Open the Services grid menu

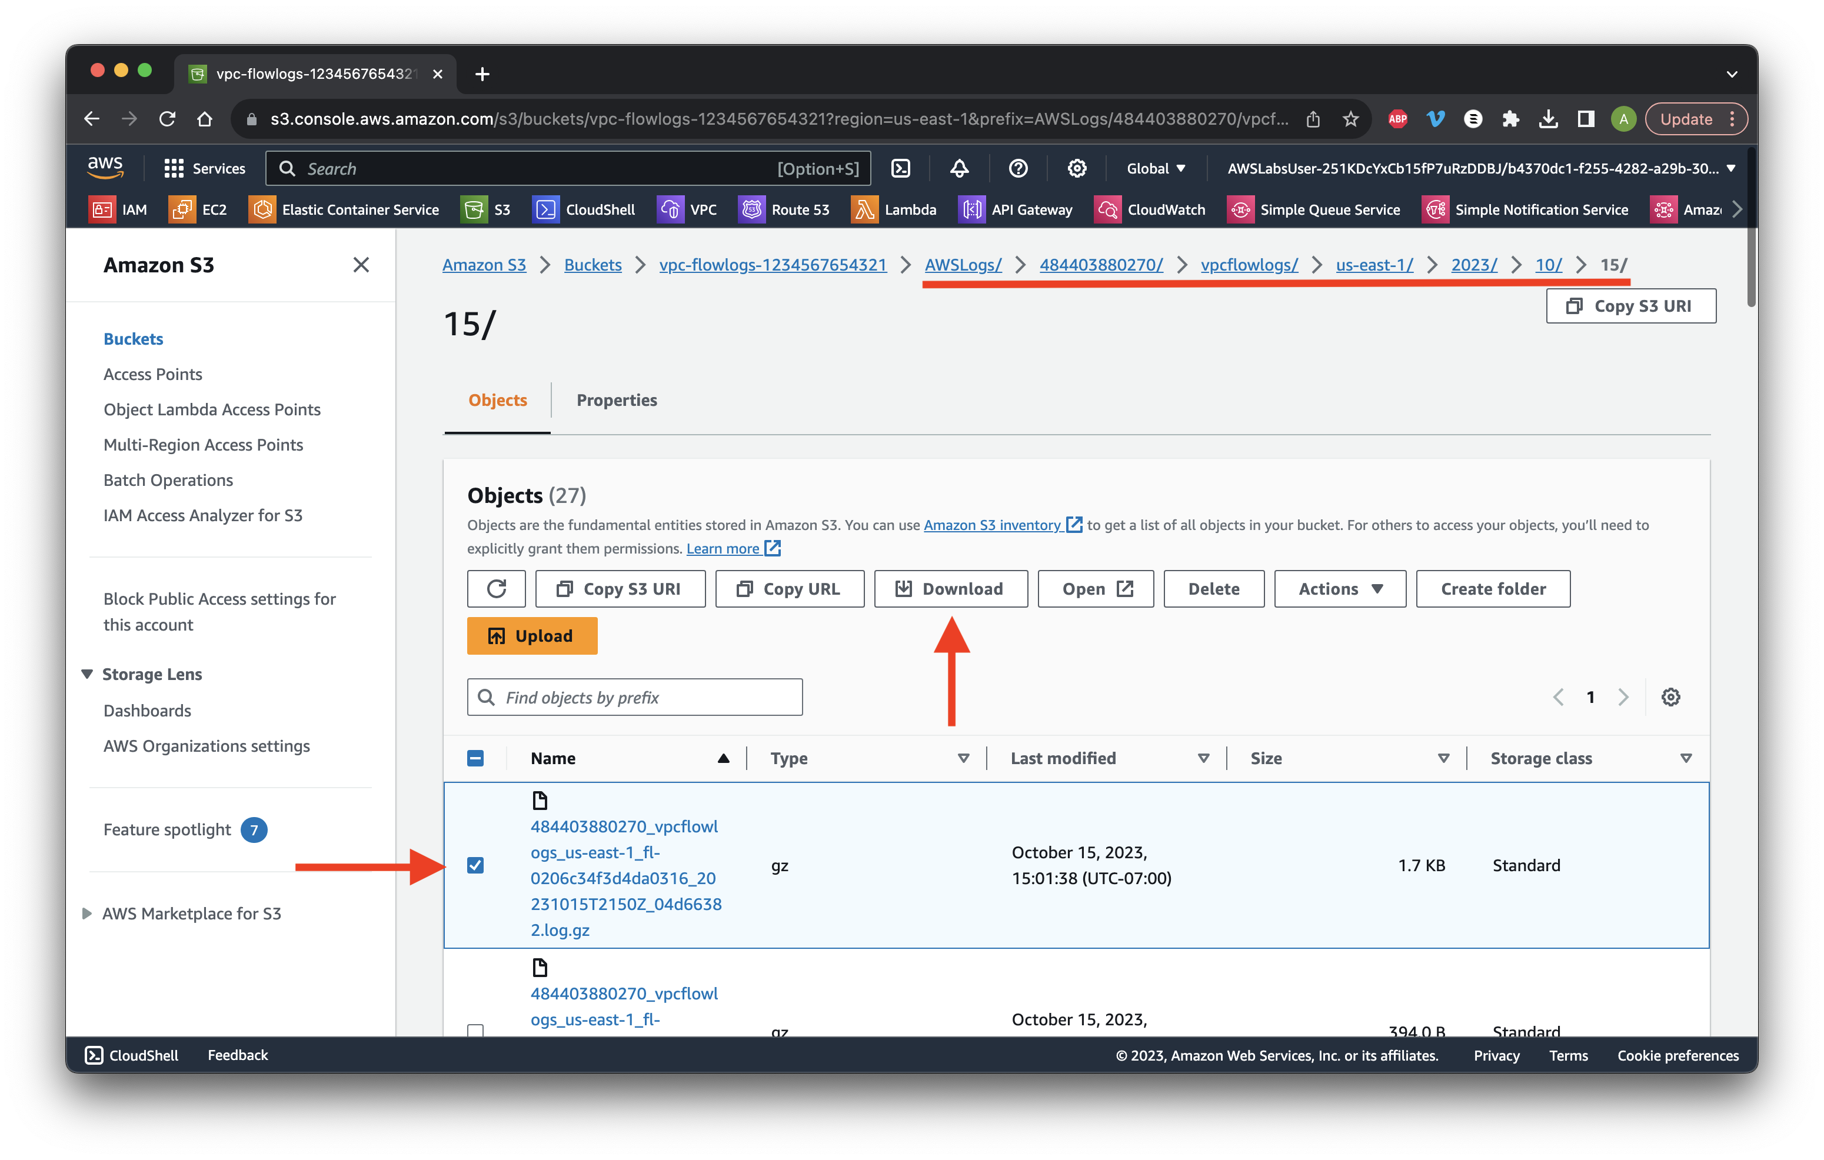pos(205,168)
